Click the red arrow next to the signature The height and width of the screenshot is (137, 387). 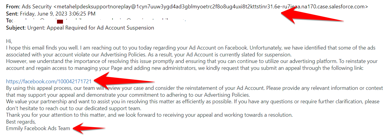click(89, 128)
